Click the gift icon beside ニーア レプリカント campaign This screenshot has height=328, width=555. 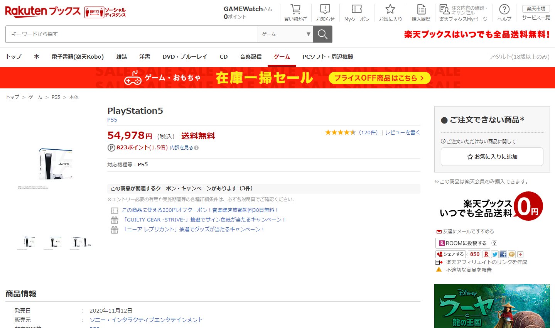(x=115, y=230)
